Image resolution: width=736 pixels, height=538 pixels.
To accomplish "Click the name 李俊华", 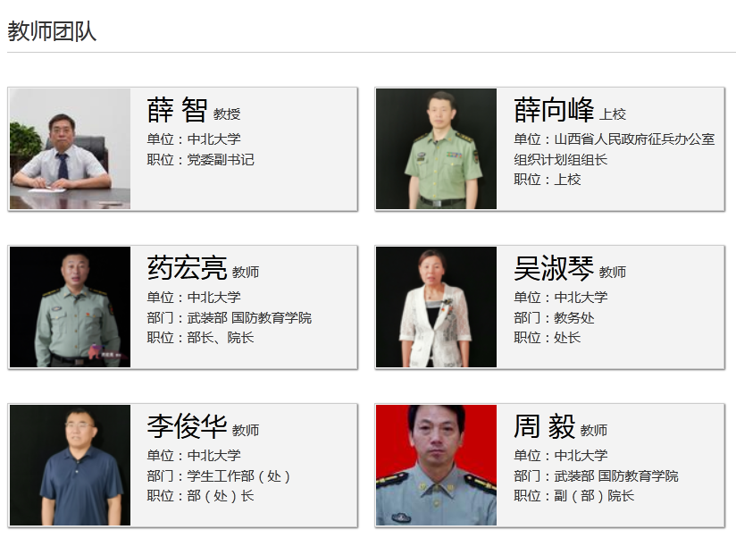I will tap(187, 426).
